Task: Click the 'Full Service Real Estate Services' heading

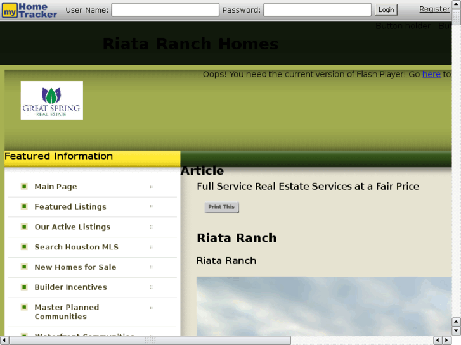Action: pyautogui.click(x=308, y=187)
